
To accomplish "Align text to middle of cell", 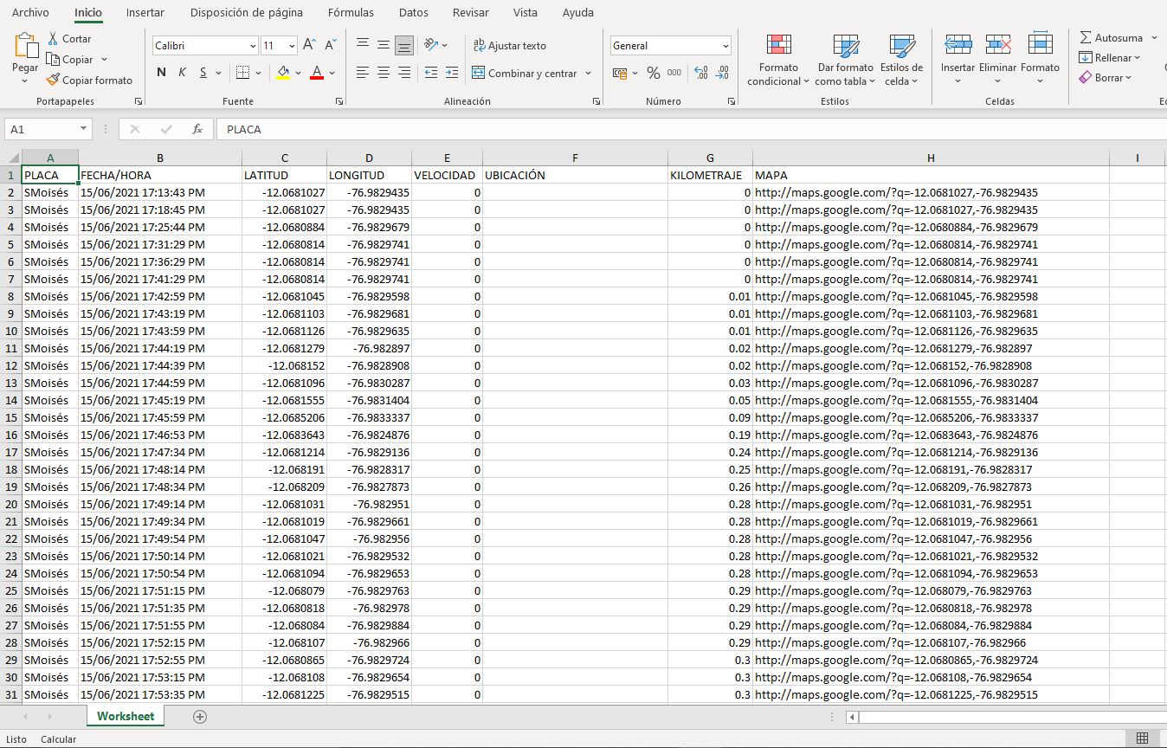I will pos(384,45).
